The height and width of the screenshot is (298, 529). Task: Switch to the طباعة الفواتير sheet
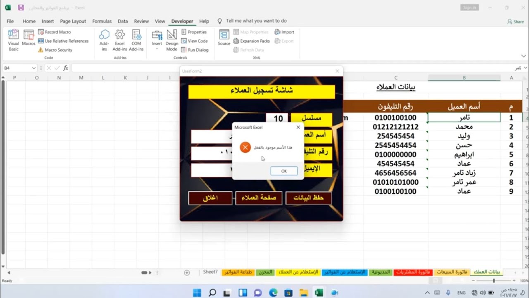[238, 272]
